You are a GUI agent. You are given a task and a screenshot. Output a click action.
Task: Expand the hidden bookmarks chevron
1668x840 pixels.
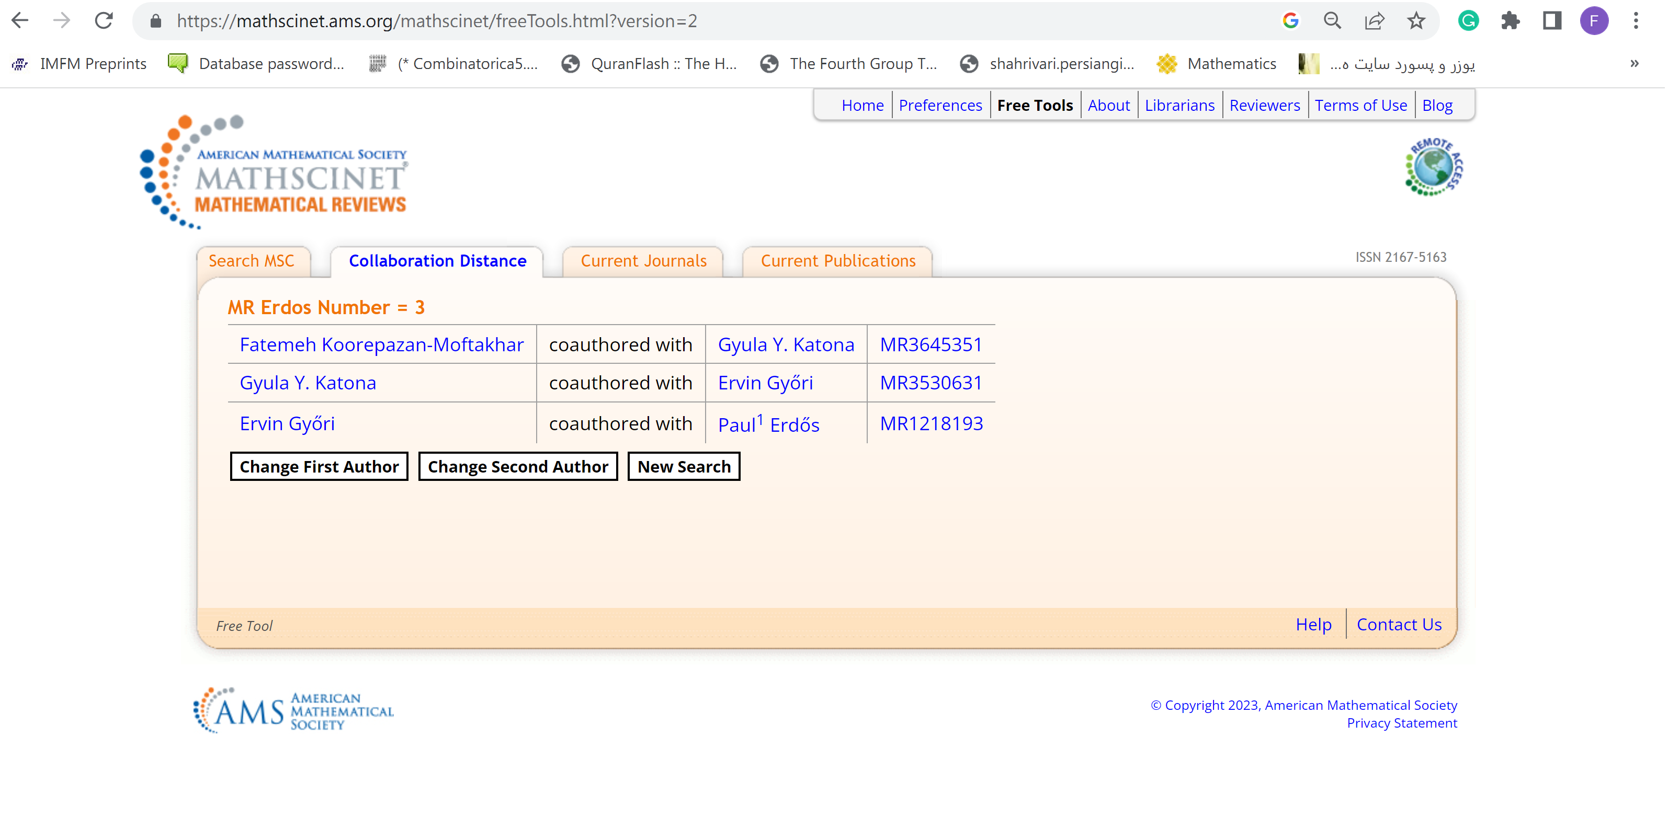click(1633, 63)
